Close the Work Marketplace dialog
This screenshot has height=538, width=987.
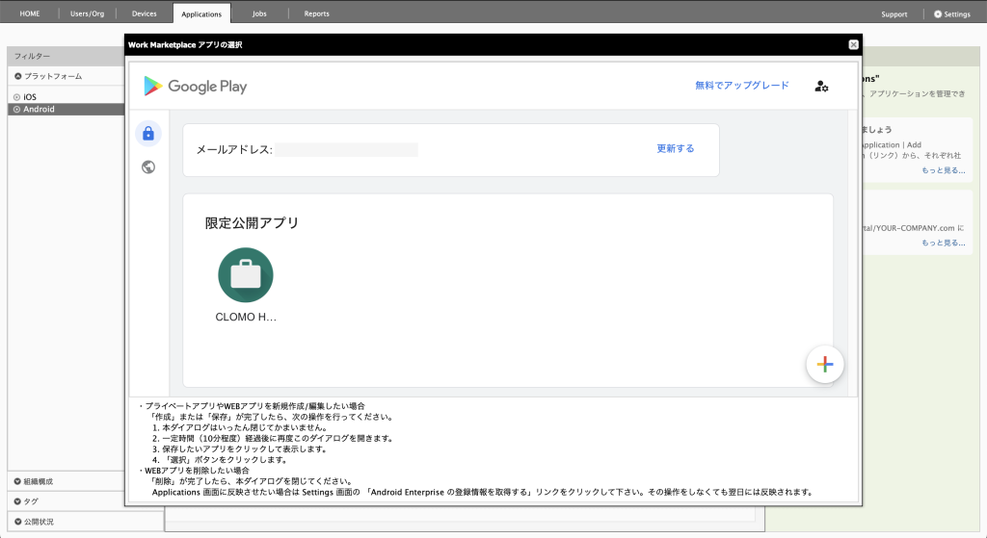coord(853,44)
